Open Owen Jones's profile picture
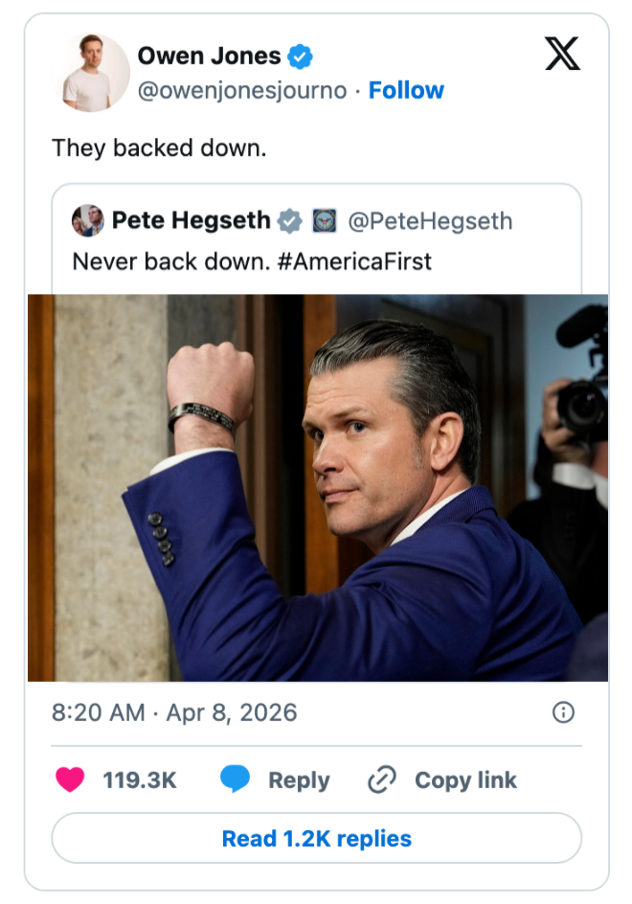632x904 pixels. [96, 73]
